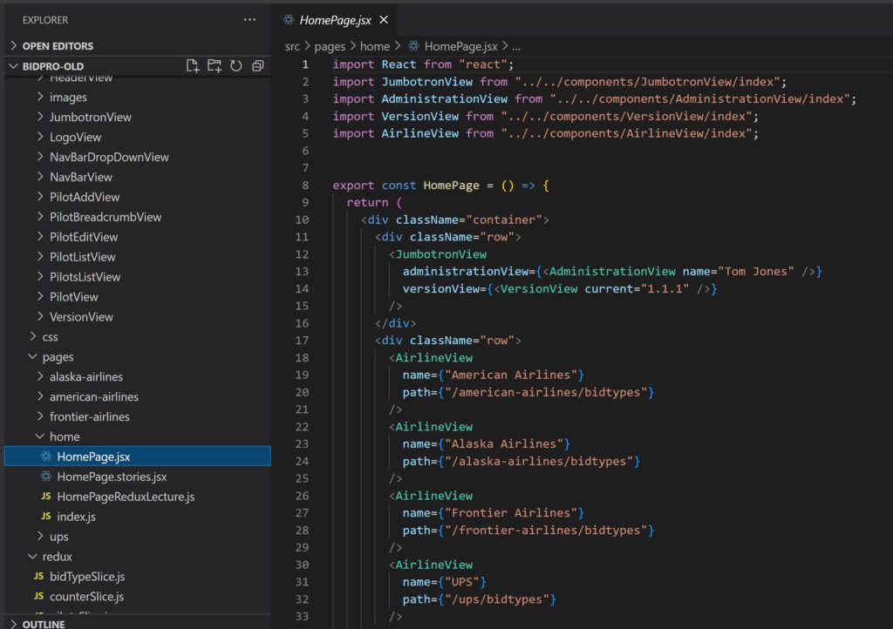Open the Explorer more actions ellipsis
Image resolution: width=893 pixels, height=629 pixels.
tap(250, 19)
